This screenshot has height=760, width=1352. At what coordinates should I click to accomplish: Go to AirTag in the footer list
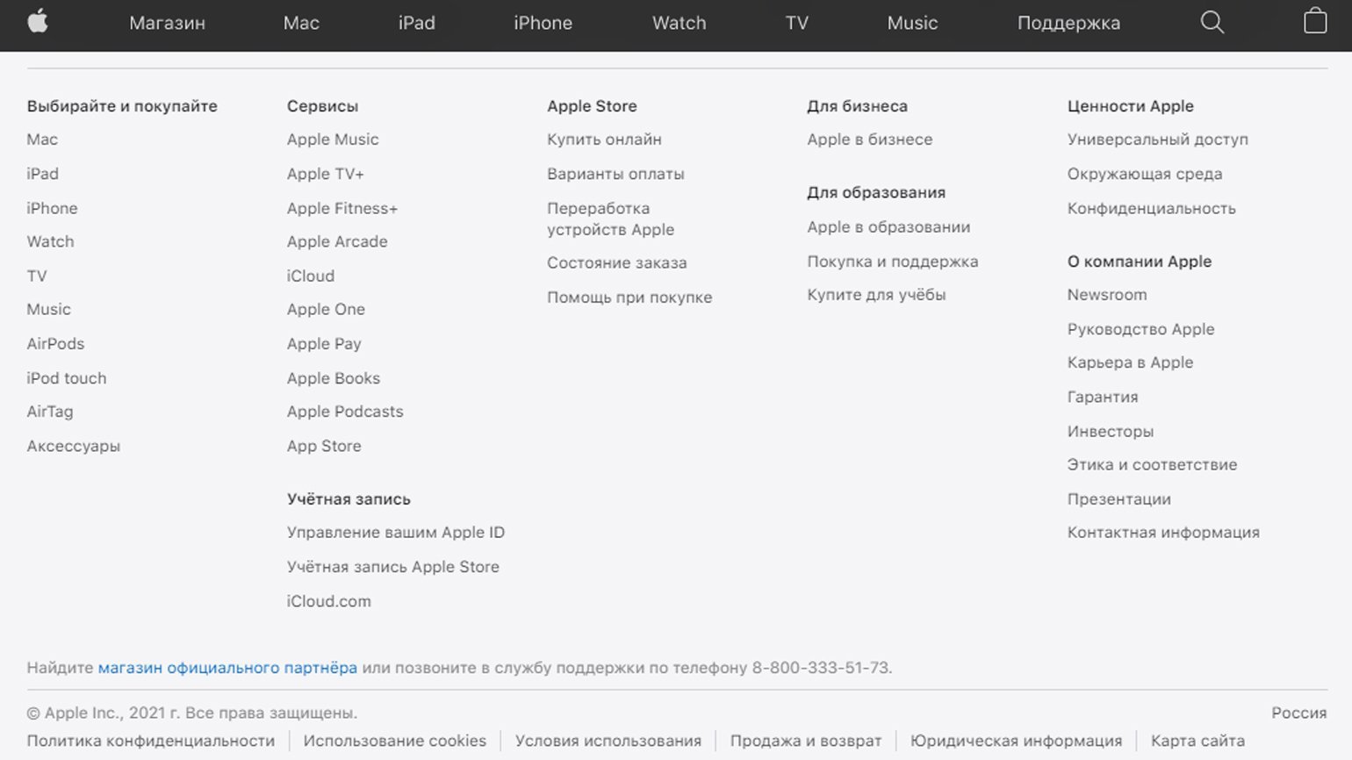50,412
